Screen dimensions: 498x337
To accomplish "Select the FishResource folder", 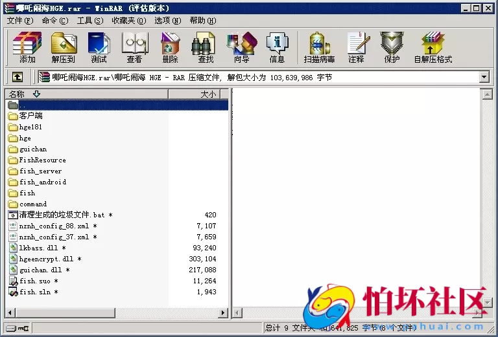I will point(37,160).
